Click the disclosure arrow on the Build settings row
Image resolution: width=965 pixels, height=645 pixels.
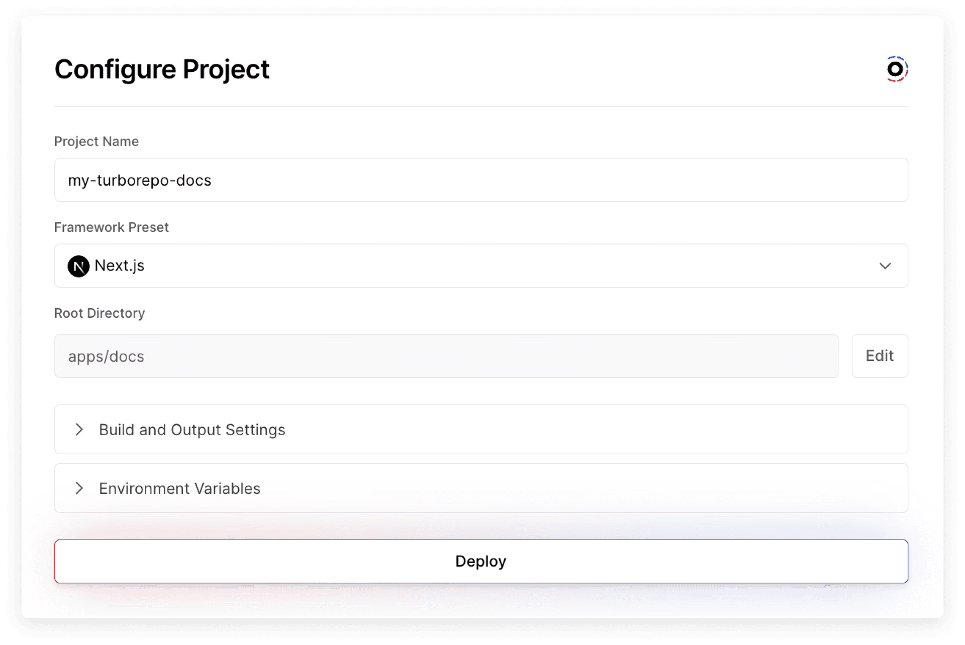pyautogui.click(x=79, y=430)
